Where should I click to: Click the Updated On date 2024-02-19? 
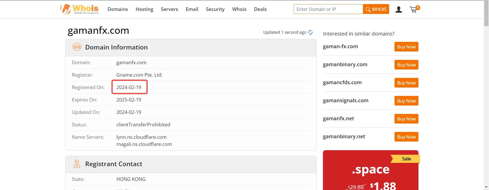click(129, 112)
